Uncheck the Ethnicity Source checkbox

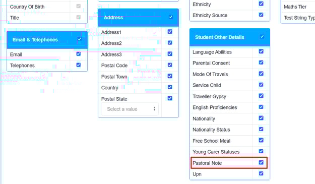point(261,15)
